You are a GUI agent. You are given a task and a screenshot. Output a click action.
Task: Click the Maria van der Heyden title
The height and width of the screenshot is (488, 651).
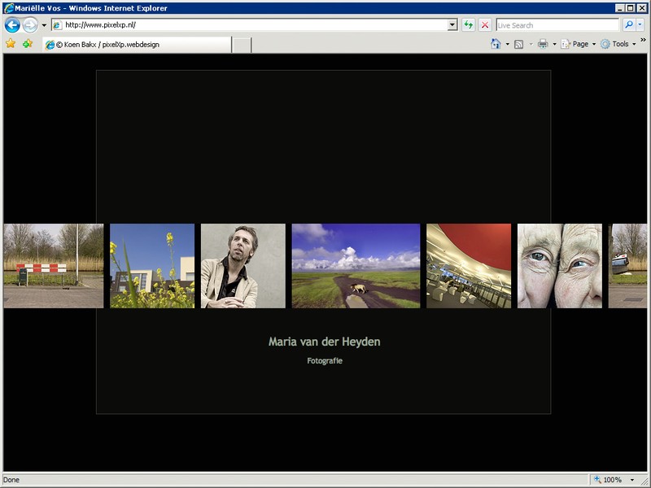point(324,342)
